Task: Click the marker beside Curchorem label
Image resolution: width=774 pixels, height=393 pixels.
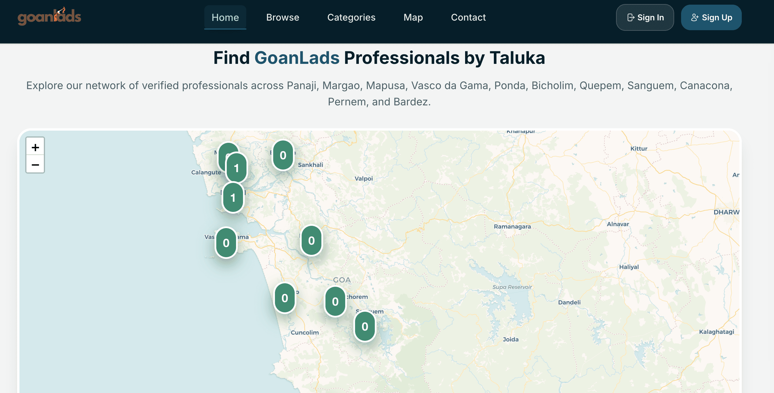Action: click(x=335, y=301)
